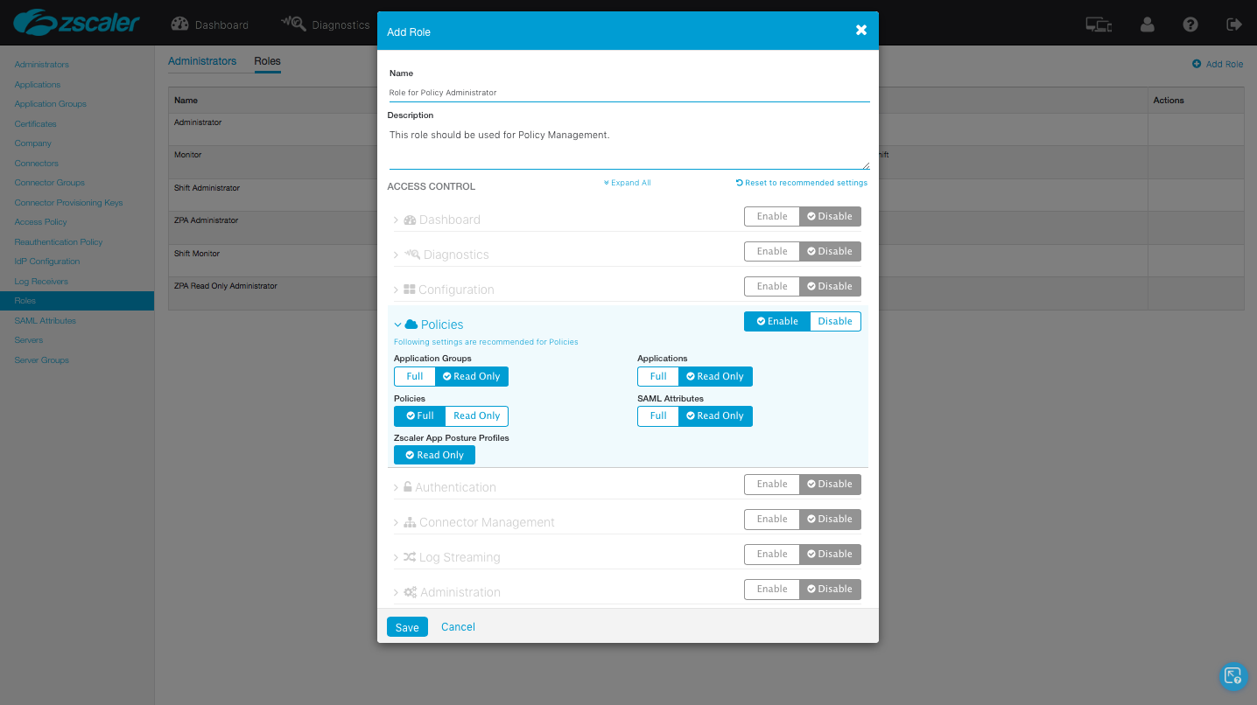Screen dimensions: 1257x705
Task: Set Application Groups to Full
Action: (x=415, y=376)
